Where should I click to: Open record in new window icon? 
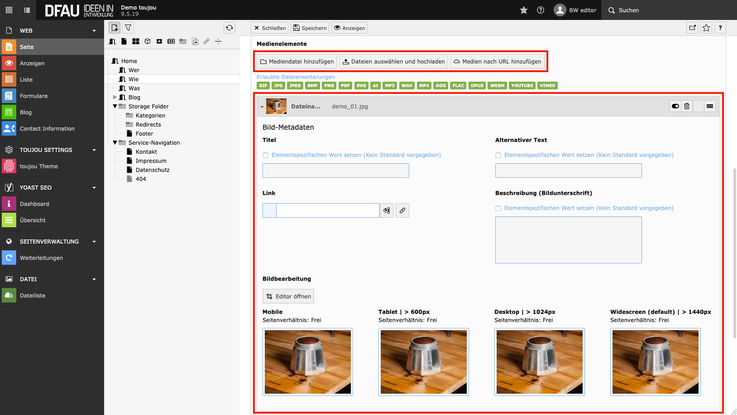click(x=692, y=28)
